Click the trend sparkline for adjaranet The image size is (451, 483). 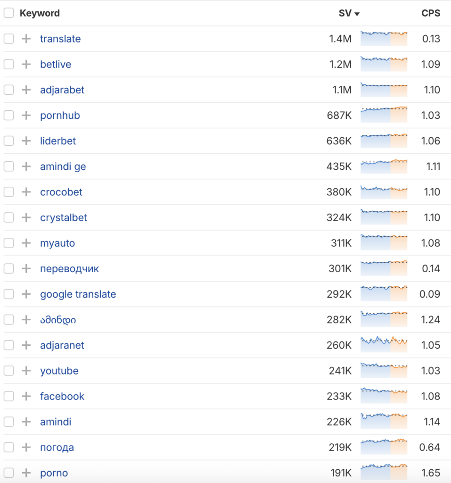[x=384, y=345]
